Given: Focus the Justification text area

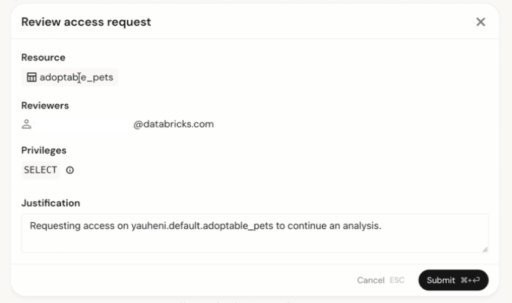Looking at the screenshot, I should pyautogui.click(x=255, y=234).
